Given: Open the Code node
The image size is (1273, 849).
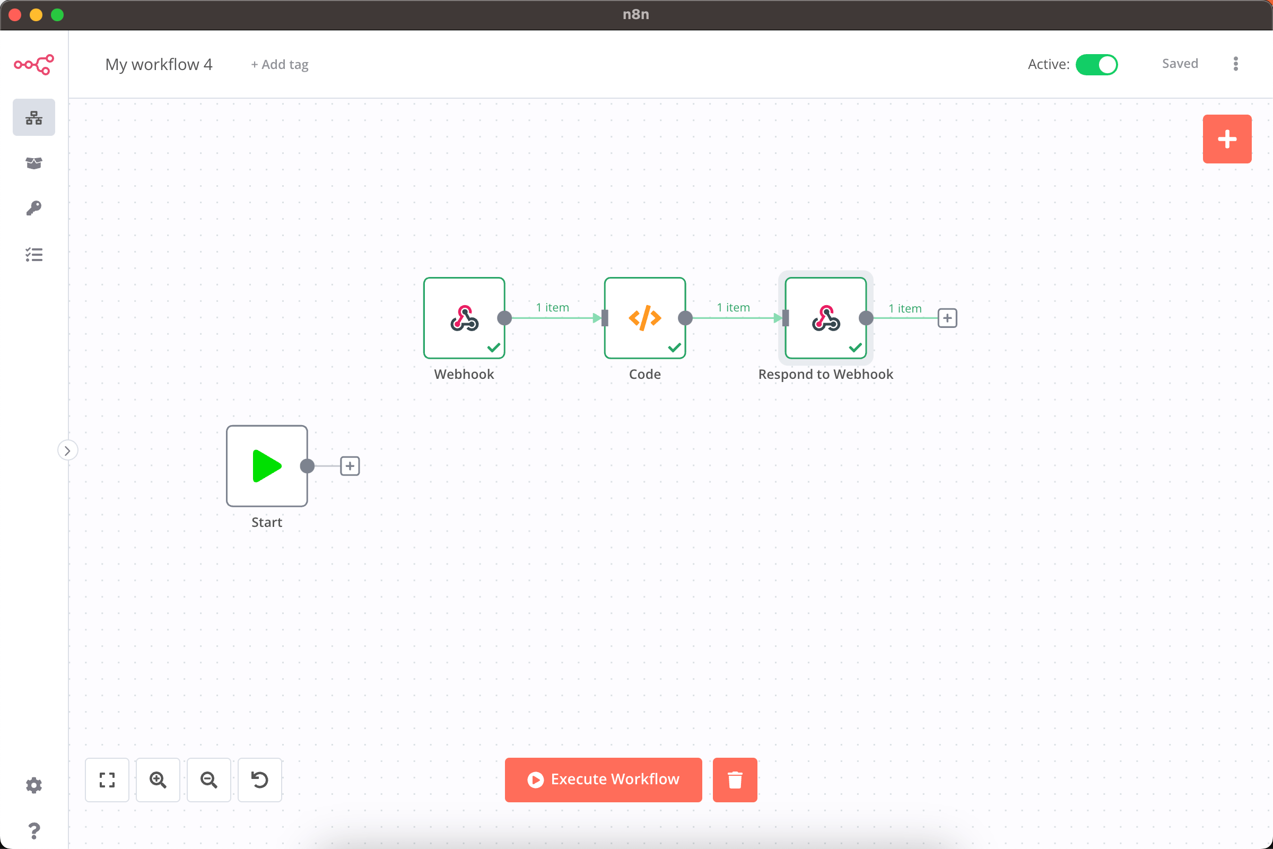Looking at the screenshot, I should pos(644,318).
